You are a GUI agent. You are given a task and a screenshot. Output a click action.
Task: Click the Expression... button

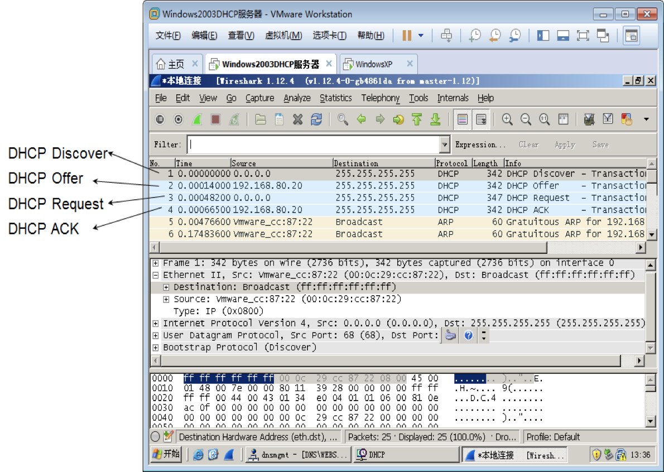point(480,145)
